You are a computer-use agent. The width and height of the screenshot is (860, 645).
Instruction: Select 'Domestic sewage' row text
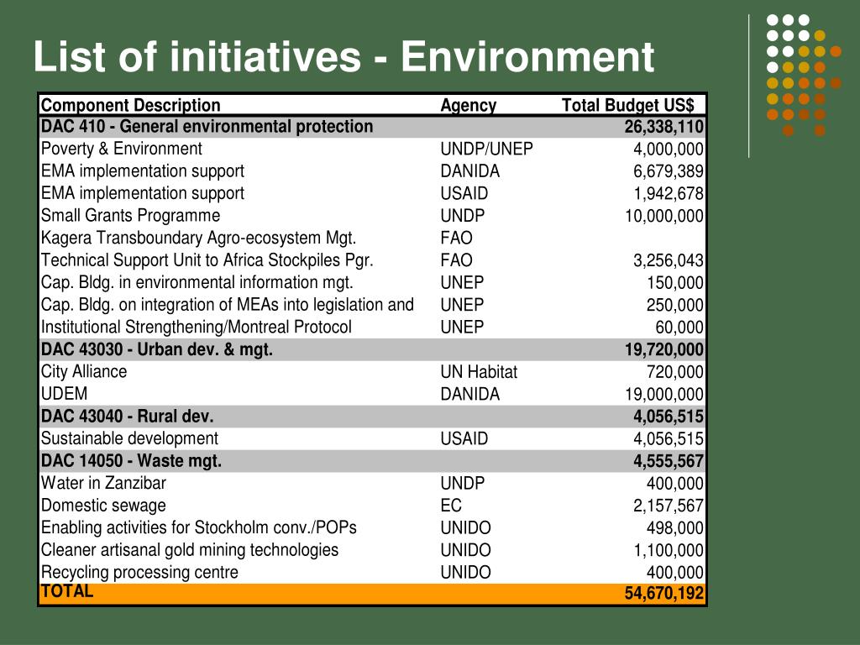[103, 505]
